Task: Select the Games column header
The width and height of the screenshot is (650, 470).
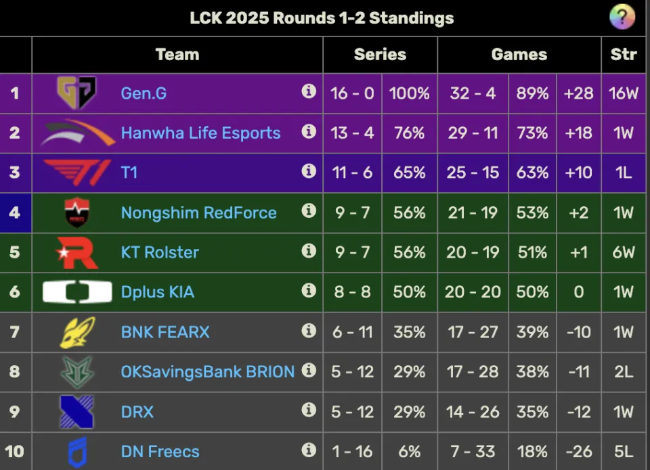Action: click(519, 55)
